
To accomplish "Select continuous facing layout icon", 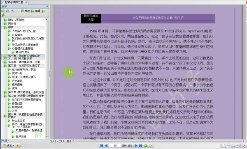I will coord(238,146).
